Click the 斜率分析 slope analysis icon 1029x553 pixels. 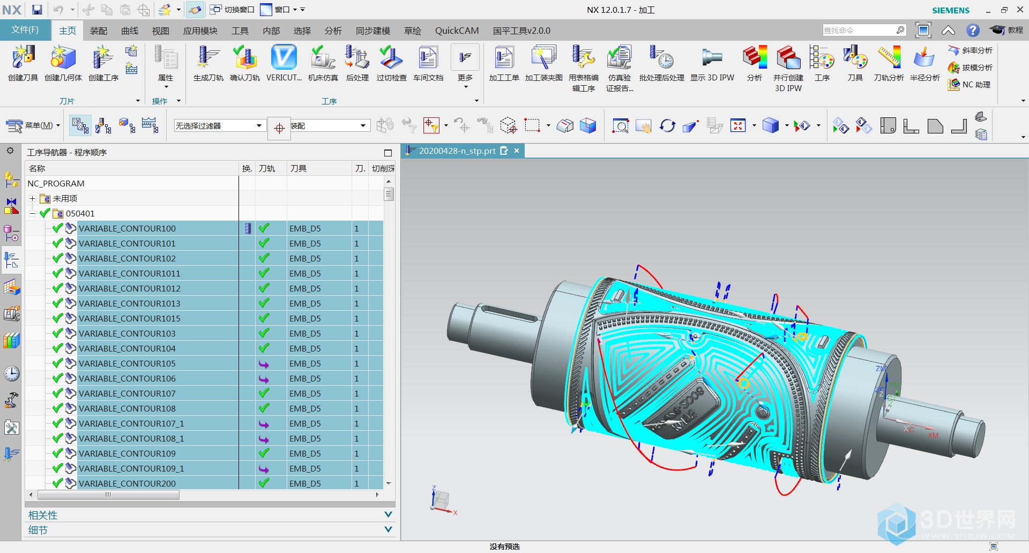pos(971,50)
